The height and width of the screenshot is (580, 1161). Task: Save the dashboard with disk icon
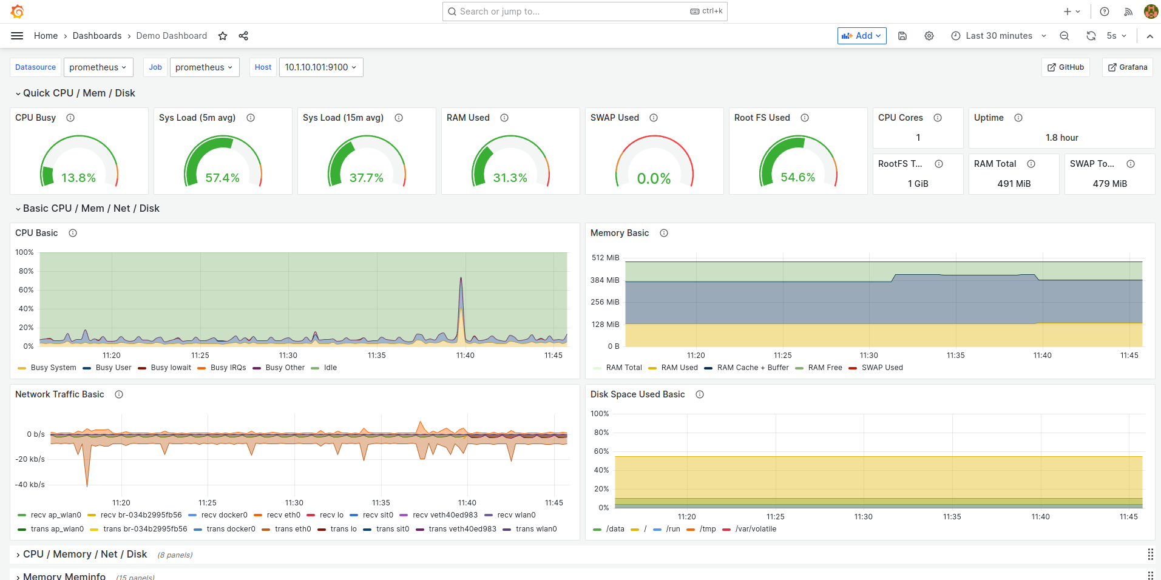[902, 36]
